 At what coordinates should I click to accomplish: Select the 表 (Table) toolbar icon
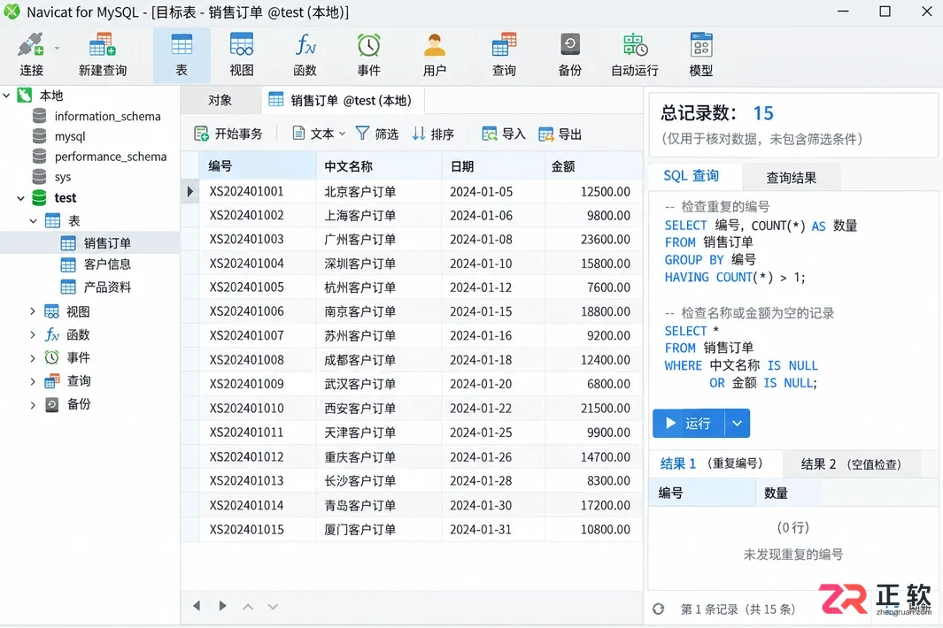pos(182,46)
